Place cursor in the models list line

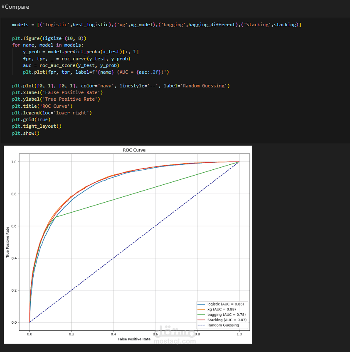[156, 25]
